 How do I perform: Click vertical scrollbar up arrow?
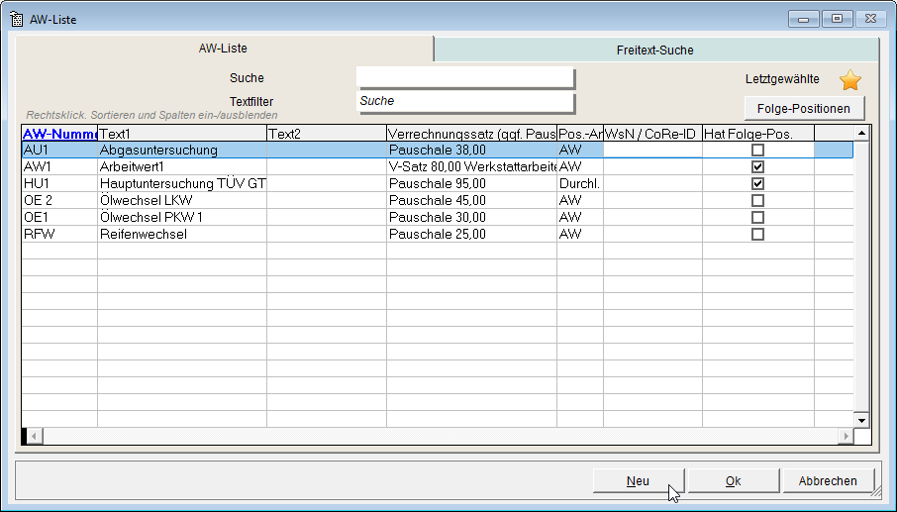pos(861,134)
